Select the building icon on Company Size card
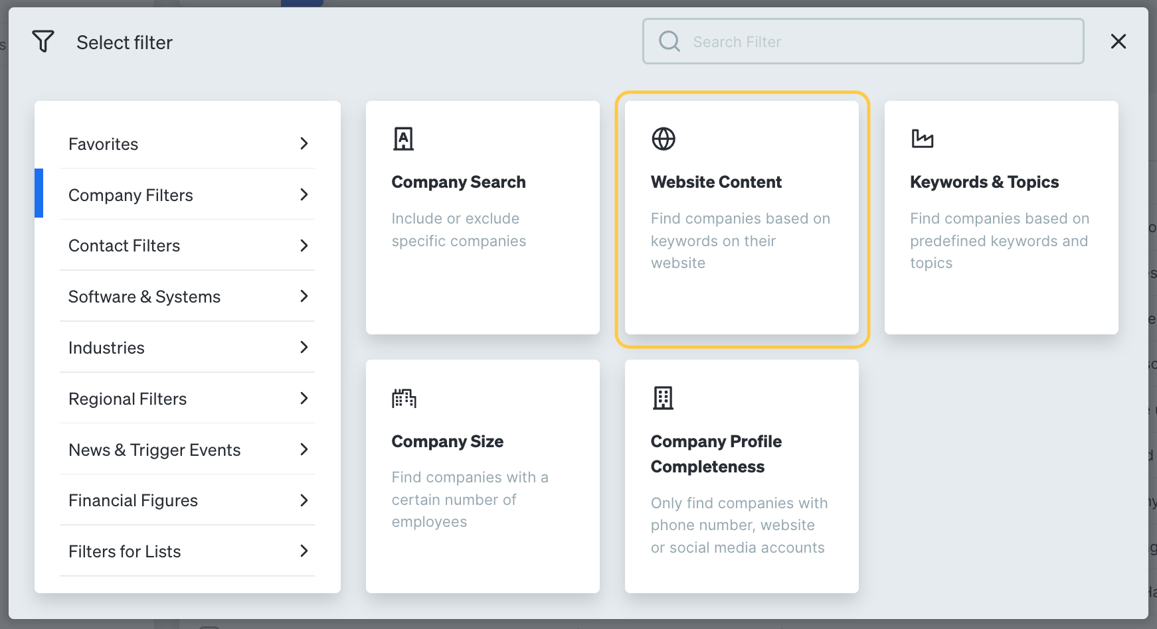The height and width of the screenshot is (629, 1157). point(404,398)
